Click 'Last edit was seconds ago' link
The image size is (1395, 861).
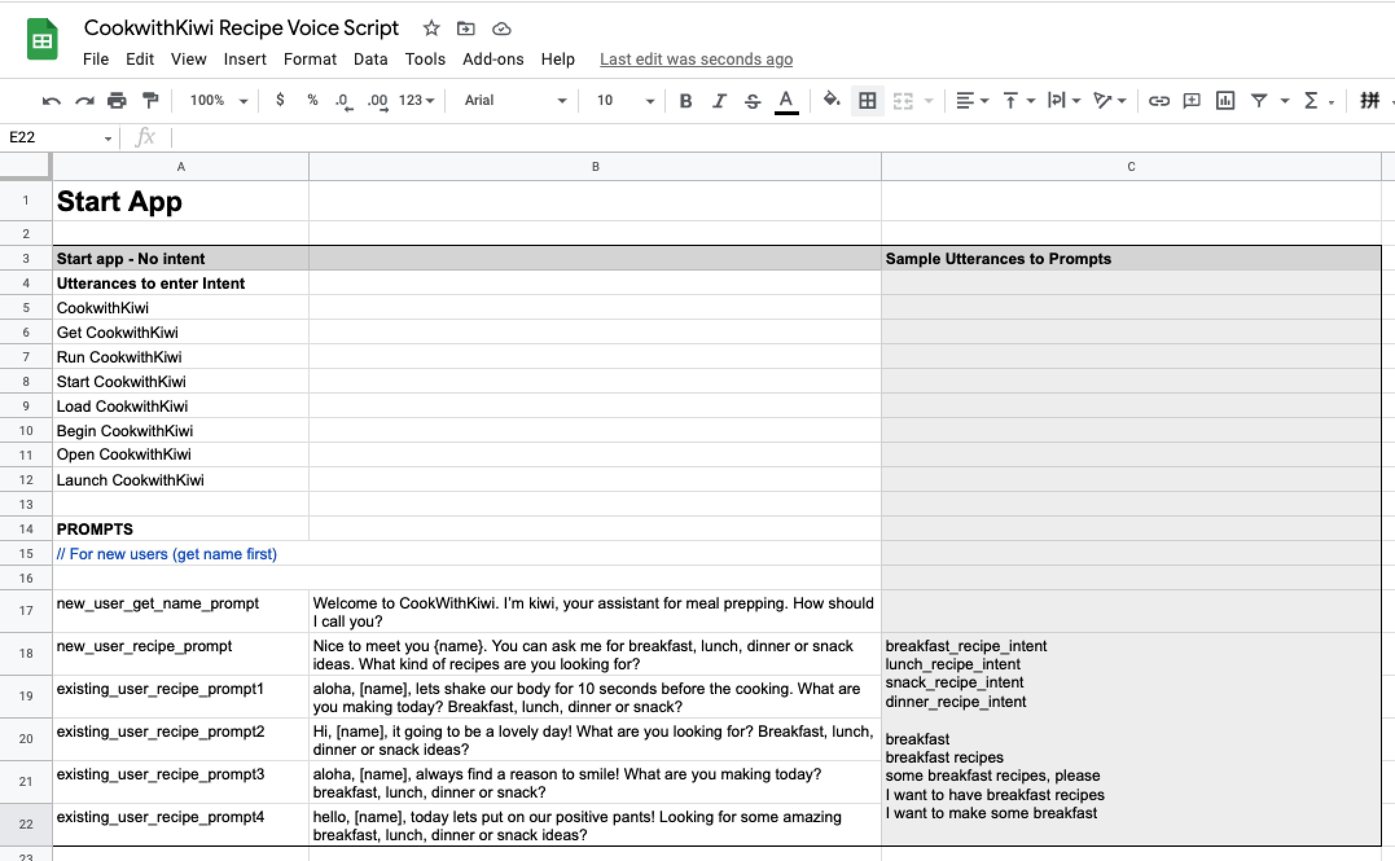(696, 59)
